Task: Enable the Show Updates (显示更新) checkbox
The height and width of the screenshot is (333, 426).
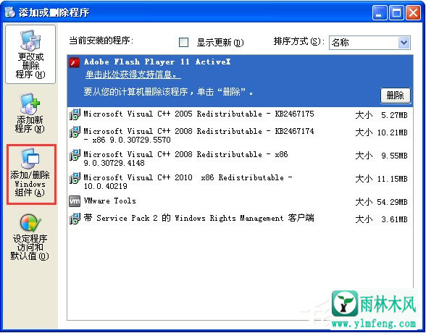Action: pyautogui.click(x=184, y=42)
